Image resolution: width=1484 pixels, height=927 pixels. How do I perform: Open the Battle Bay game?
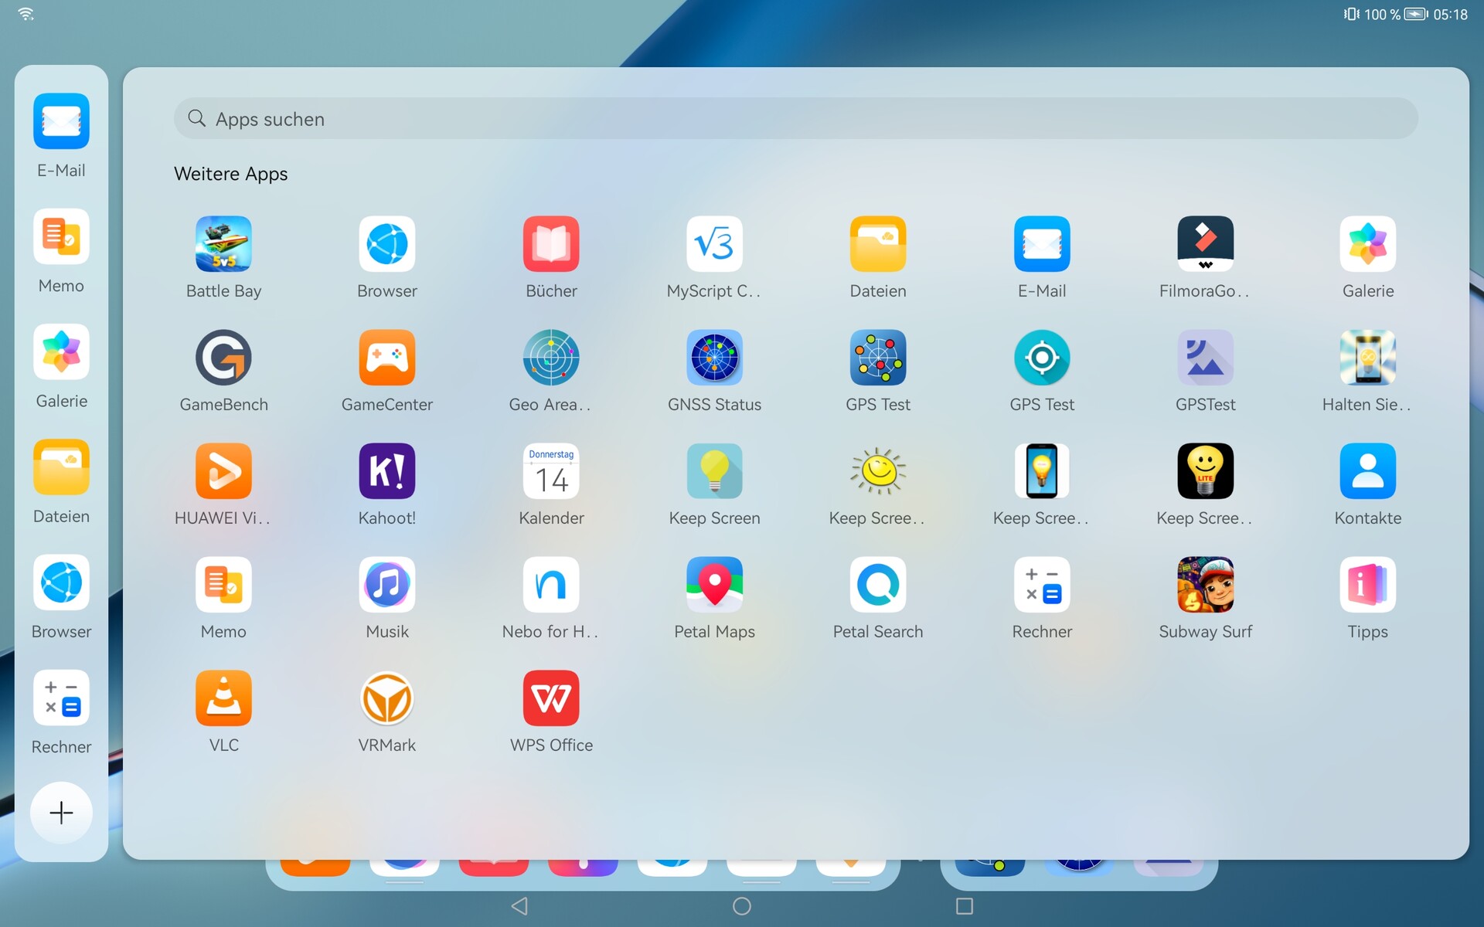point(223,244)
